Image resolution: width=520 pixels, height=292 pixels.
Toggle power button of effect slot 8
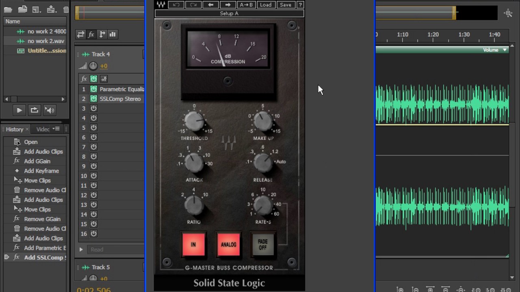94,157
